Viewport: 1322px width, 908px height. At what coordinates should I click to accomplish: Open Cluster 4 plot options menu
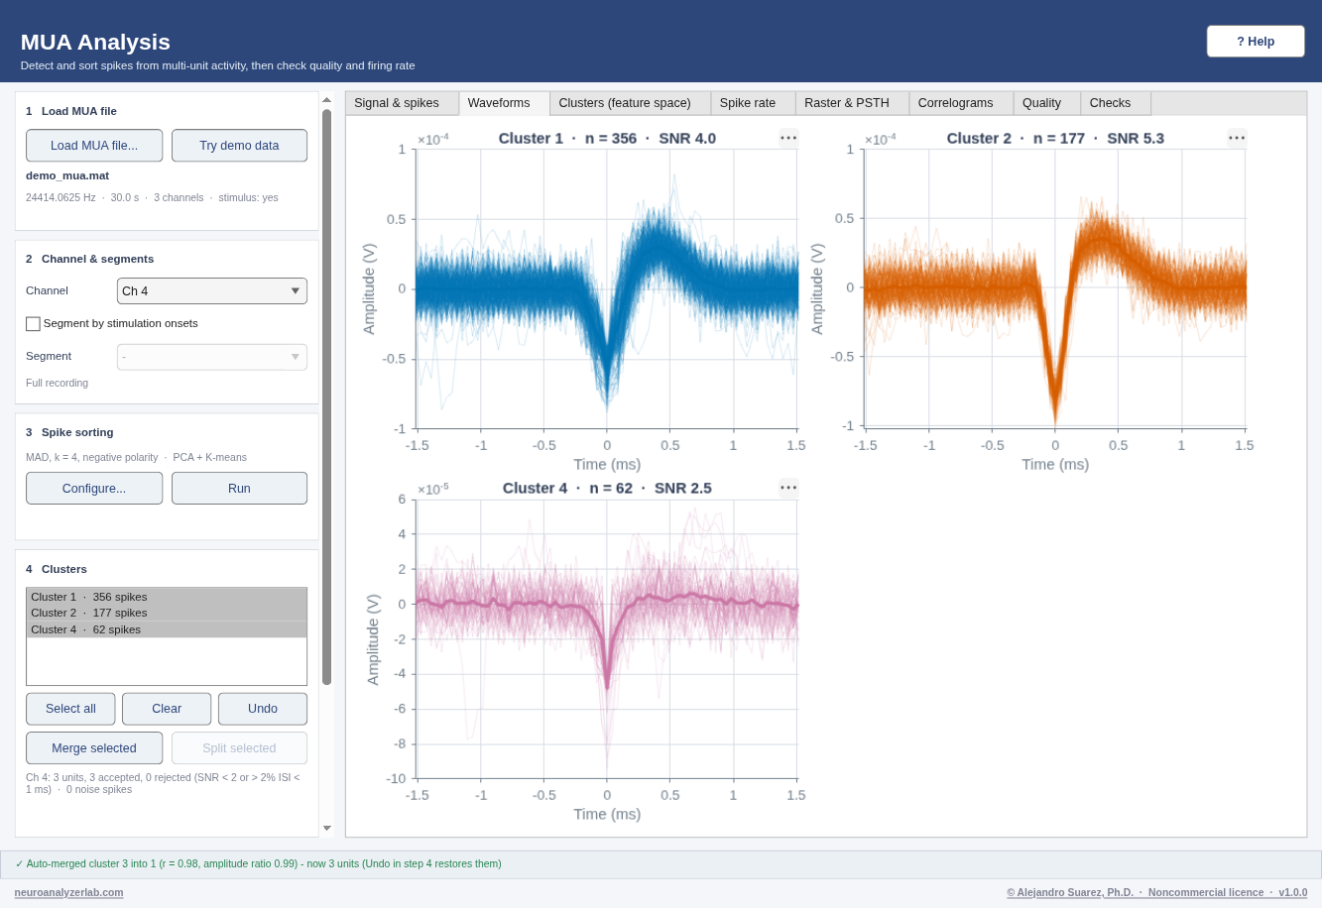click(x=788, y=488)
